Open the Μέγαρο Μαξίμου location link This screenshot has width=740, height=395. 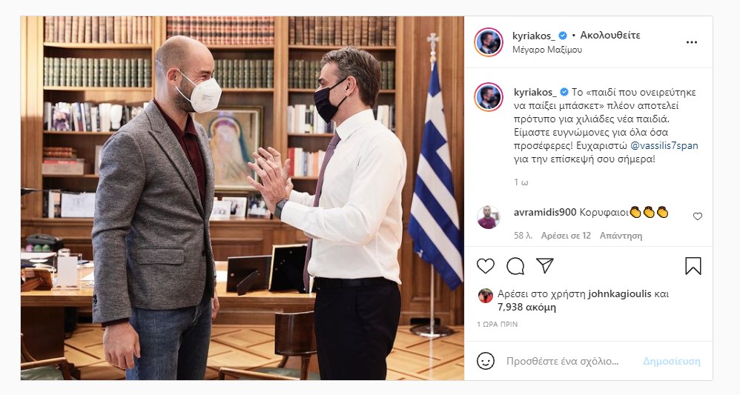pos(547,50)
